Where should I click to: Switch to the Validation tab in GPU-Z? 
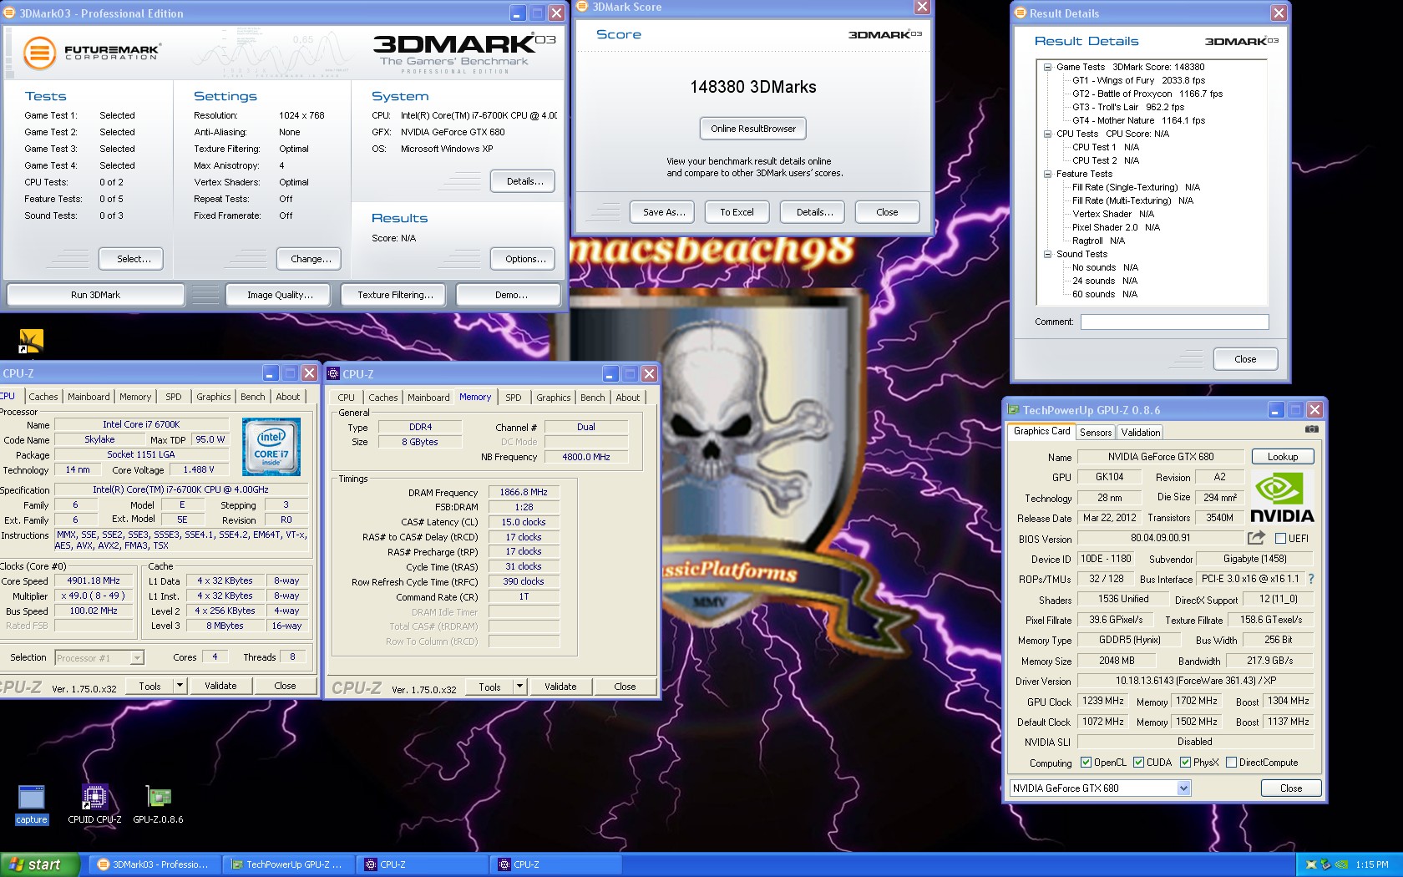[1140, 432]
